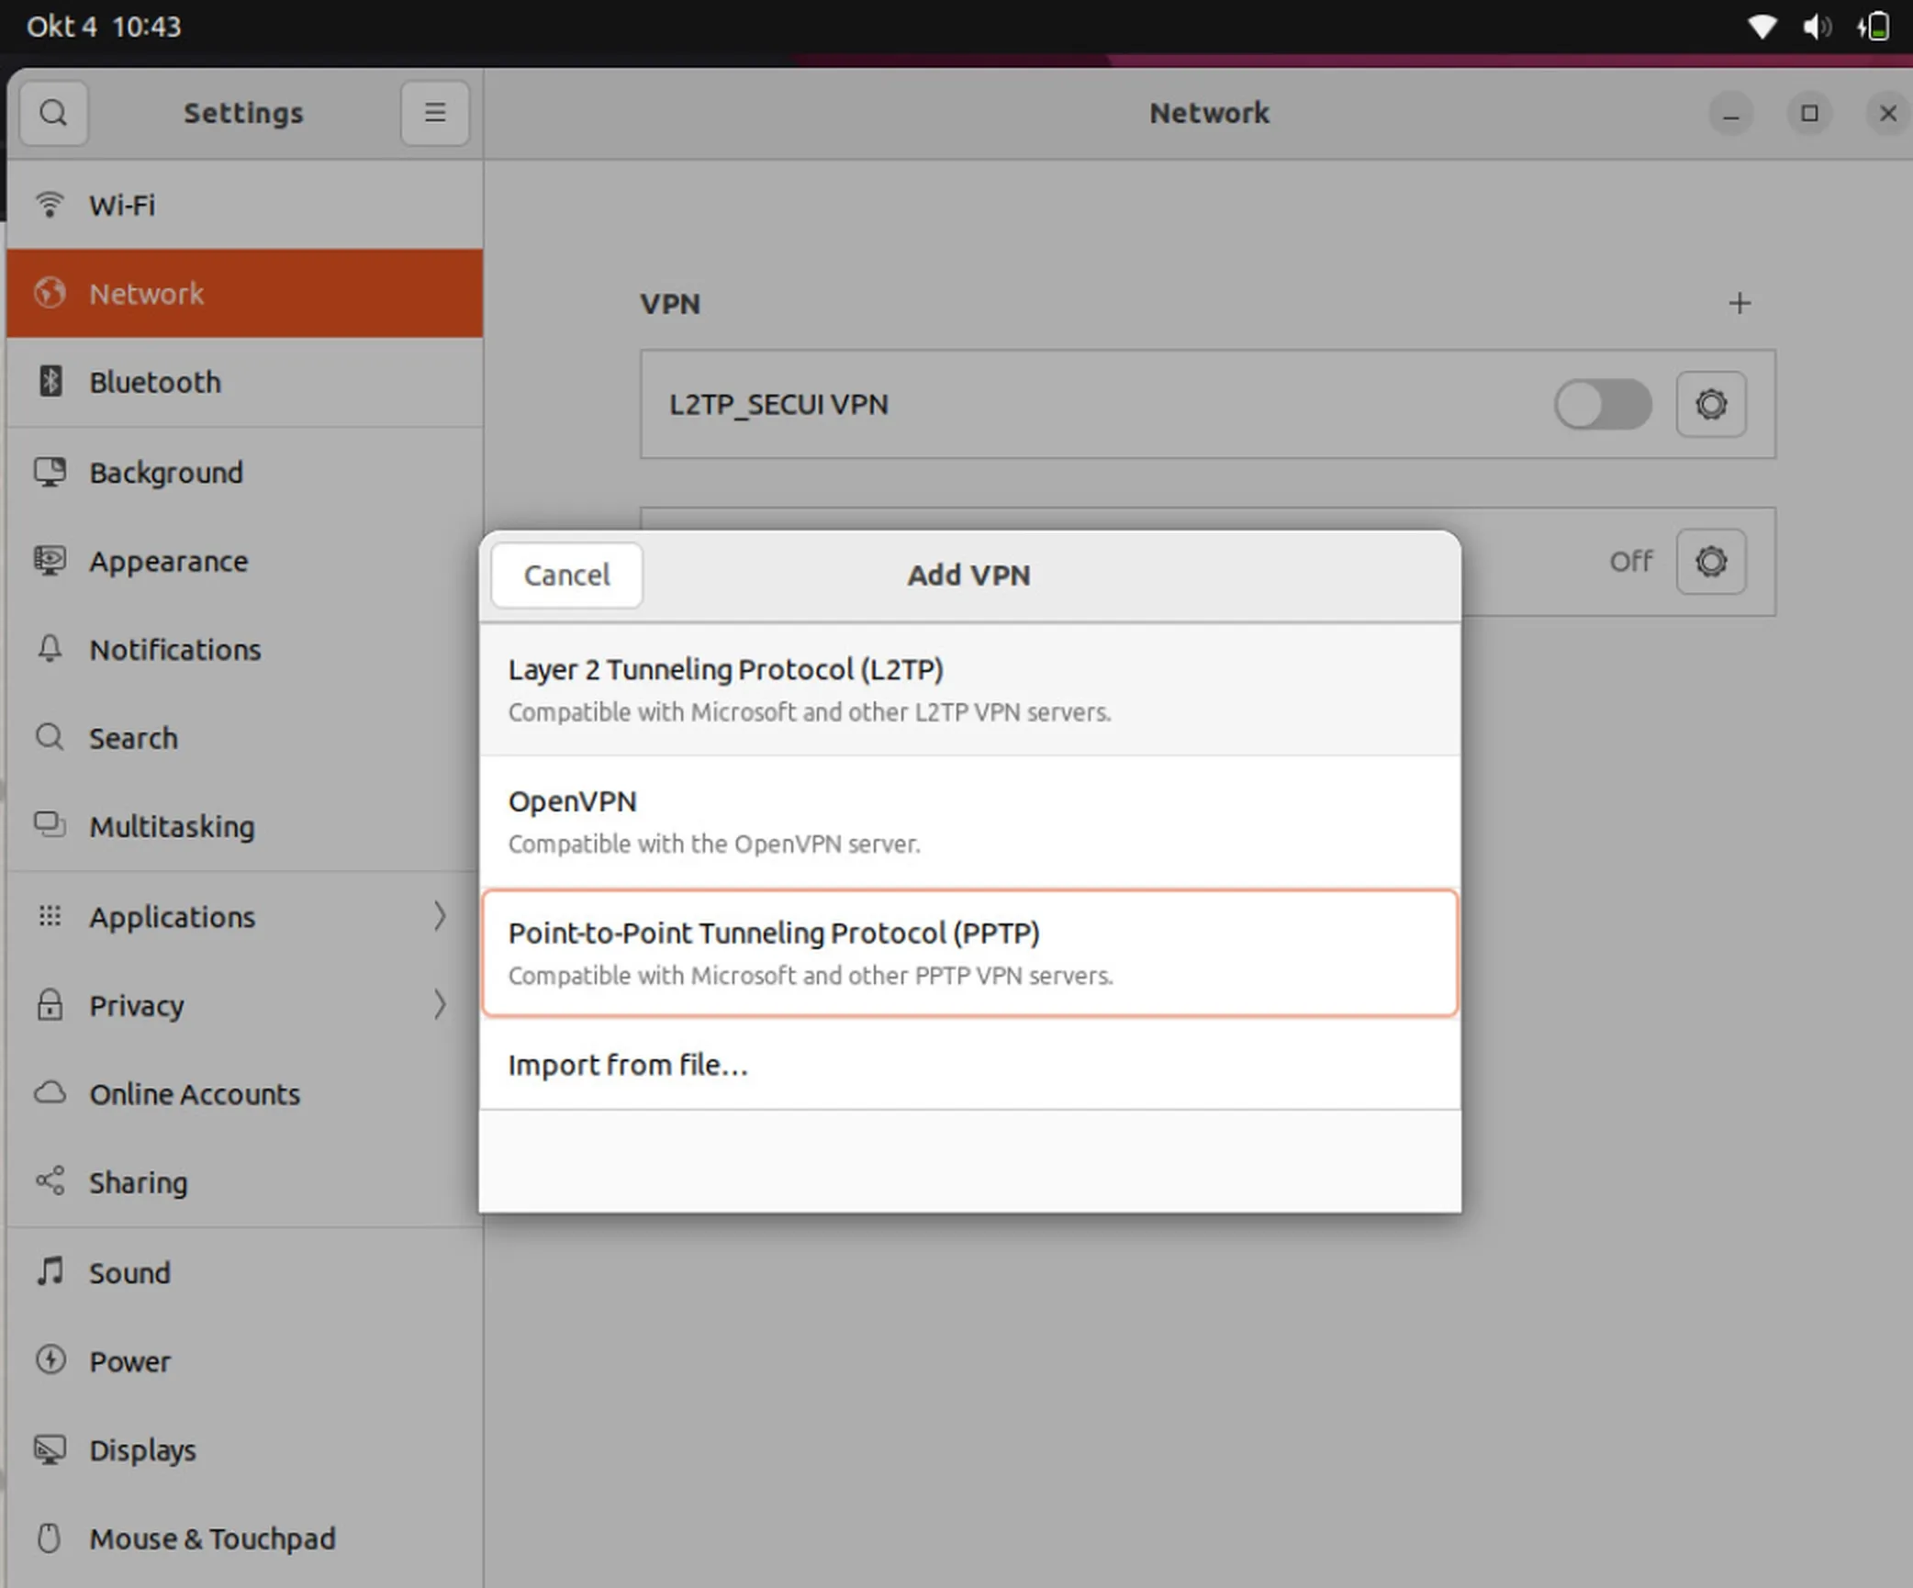The height and width of the screenshot is (1588, 1913).
Task: Open the Displays settings label
Action: pos(142,1450)
